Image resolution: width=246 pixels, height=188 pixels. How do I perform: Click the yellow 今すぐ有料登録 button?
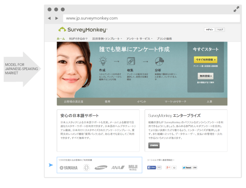(x=205, y=60)
